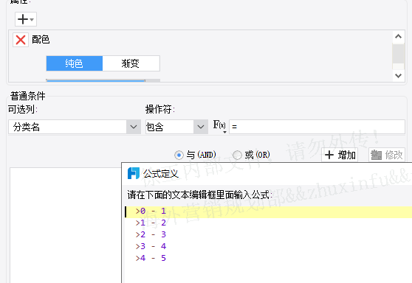
Task: Remove the 配色 attribute with red X
Action: (21, 40)
